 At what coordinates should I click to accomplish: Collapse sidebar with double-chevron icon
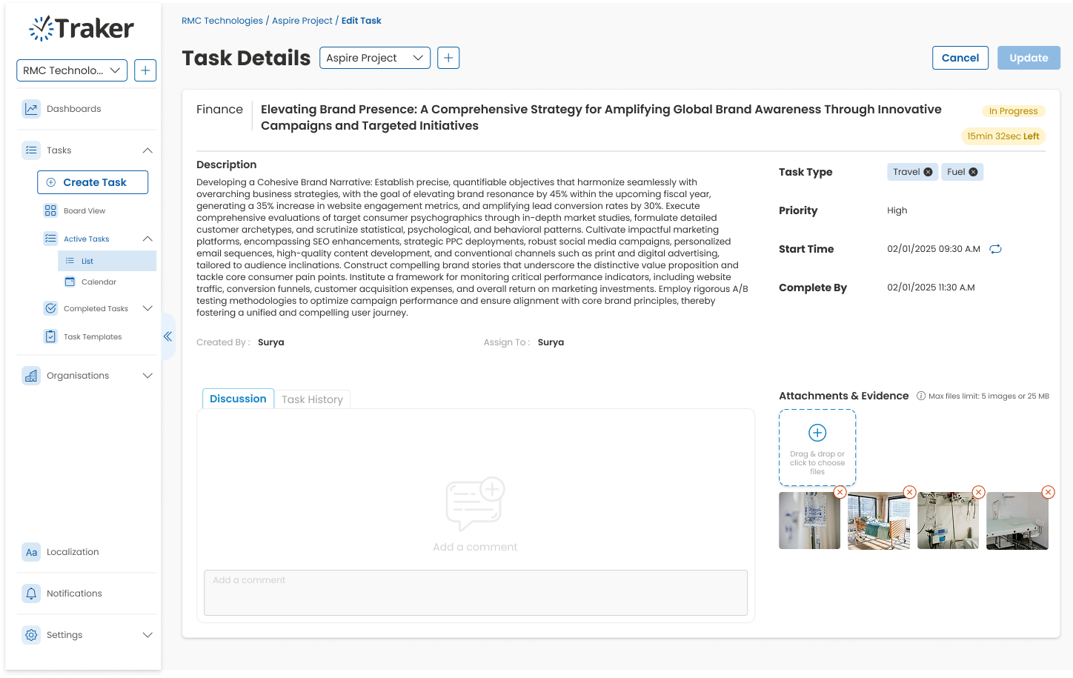coord(167,336)
